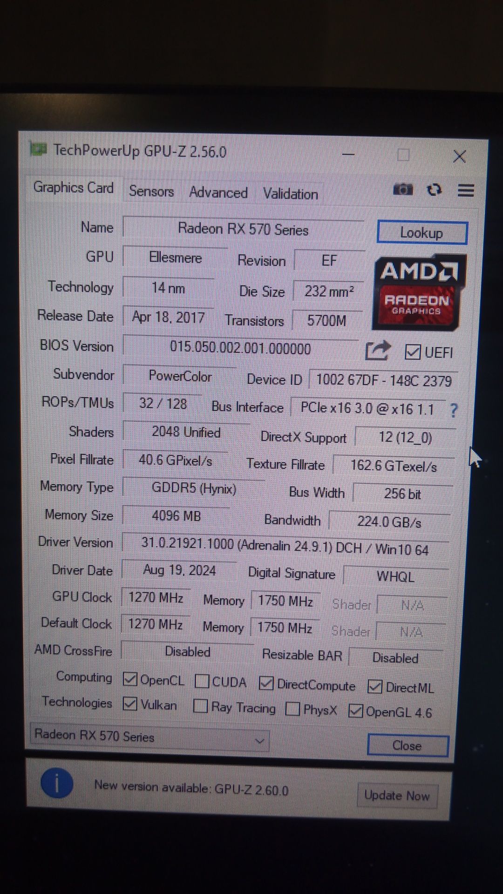Toggle the CUDA checkbox
Viewport: 503px width, 894px height.
coord(202,681)
